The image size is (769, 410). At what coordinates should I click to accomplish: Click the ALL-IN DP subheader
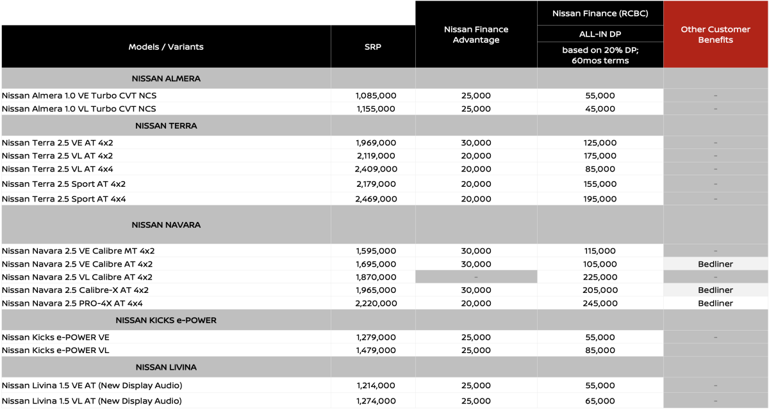point(600,35)
